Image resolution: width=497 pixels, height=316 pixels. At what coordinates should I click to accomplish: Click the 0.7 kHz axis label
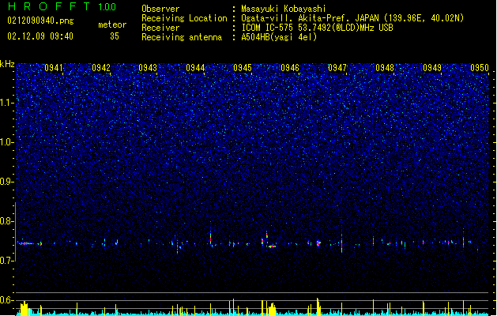7,261
